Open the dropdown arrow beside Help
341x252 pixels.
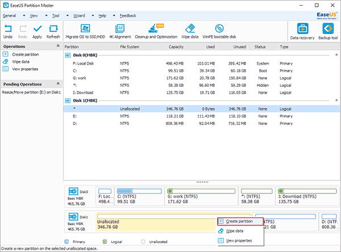114,16
